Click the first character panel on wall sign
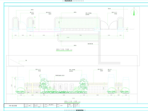 [55, 87]
